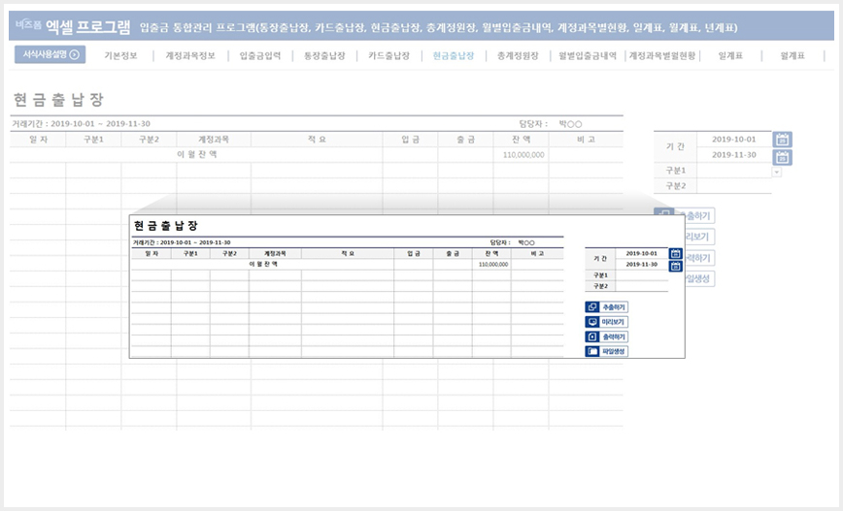Open the start date calendar picker icon
The width and height of the screenshot is (843, 511).
coord(782,140)
